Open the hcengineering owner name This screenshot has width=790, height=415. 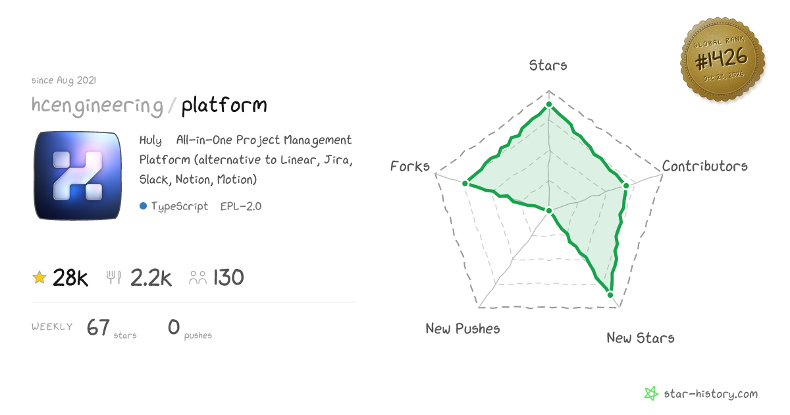tap(97, 105)
